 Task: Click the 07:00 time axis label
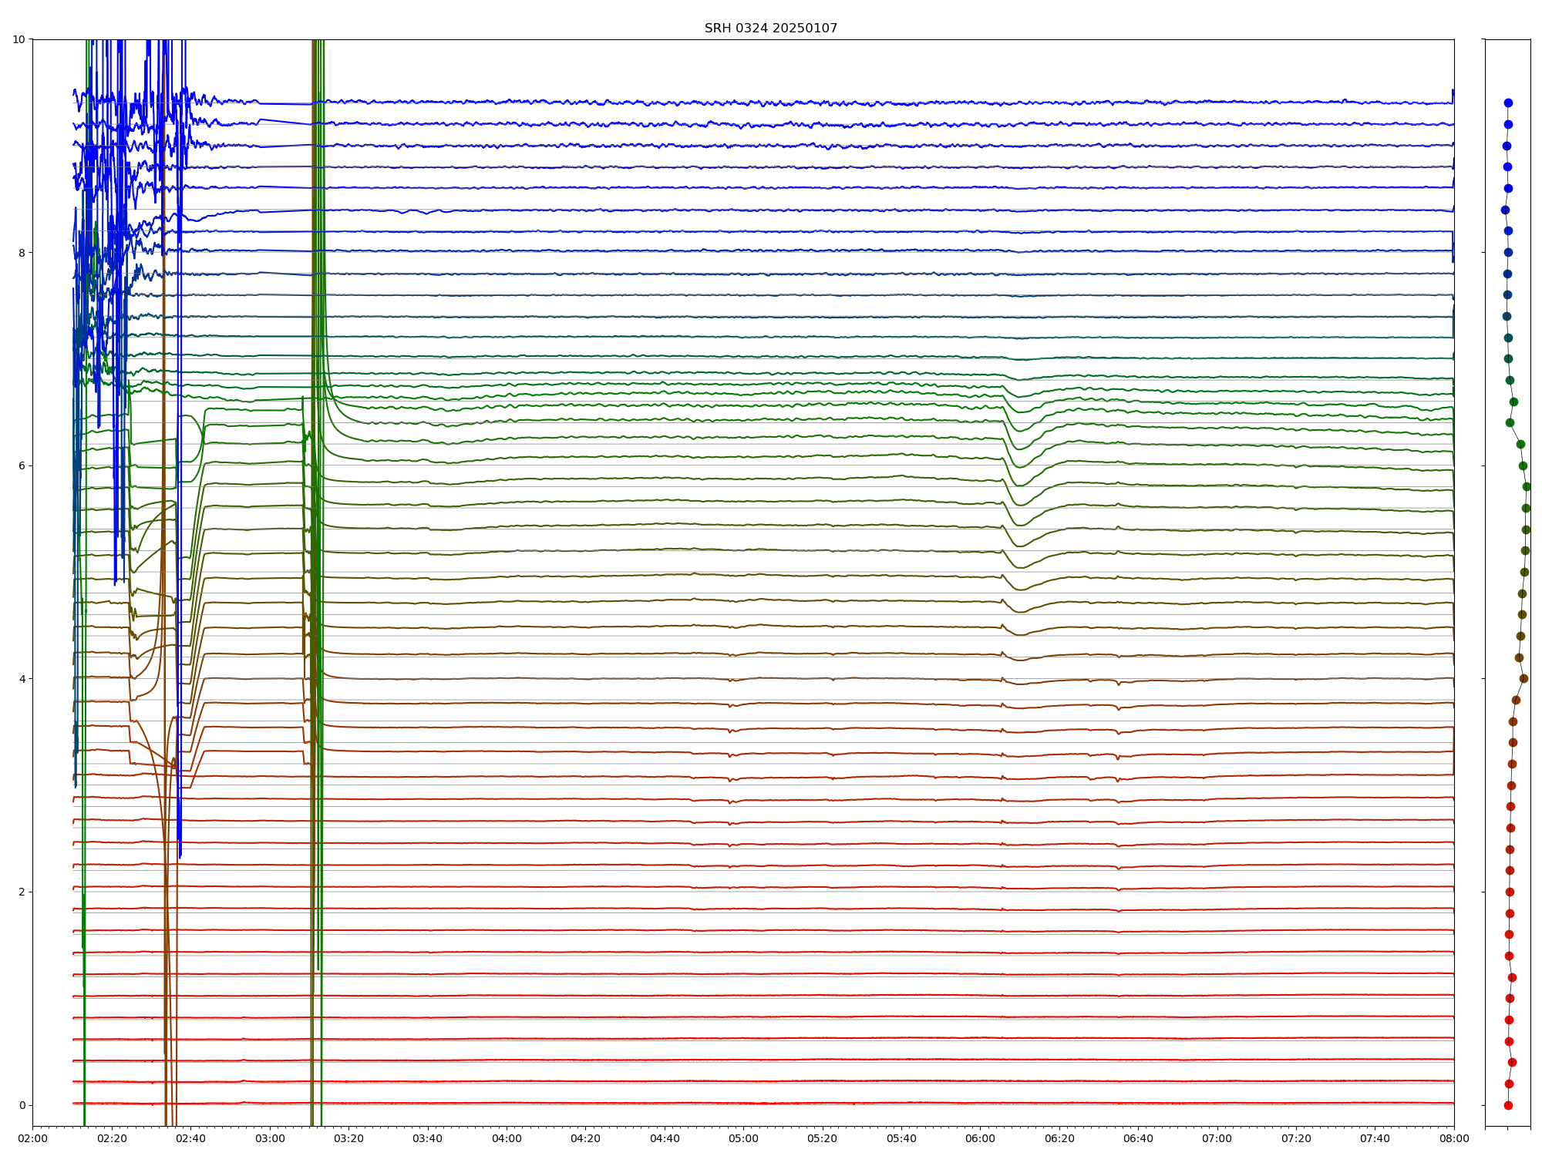(1217, 1138)
